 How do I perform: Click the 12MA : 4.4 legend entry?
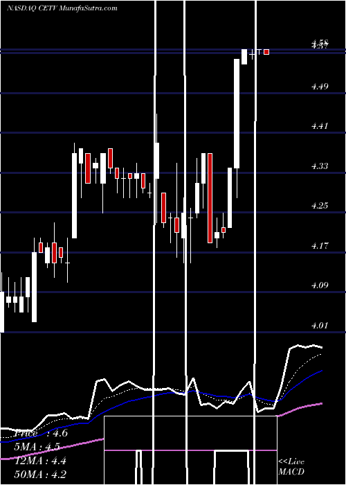pos(41,461)
